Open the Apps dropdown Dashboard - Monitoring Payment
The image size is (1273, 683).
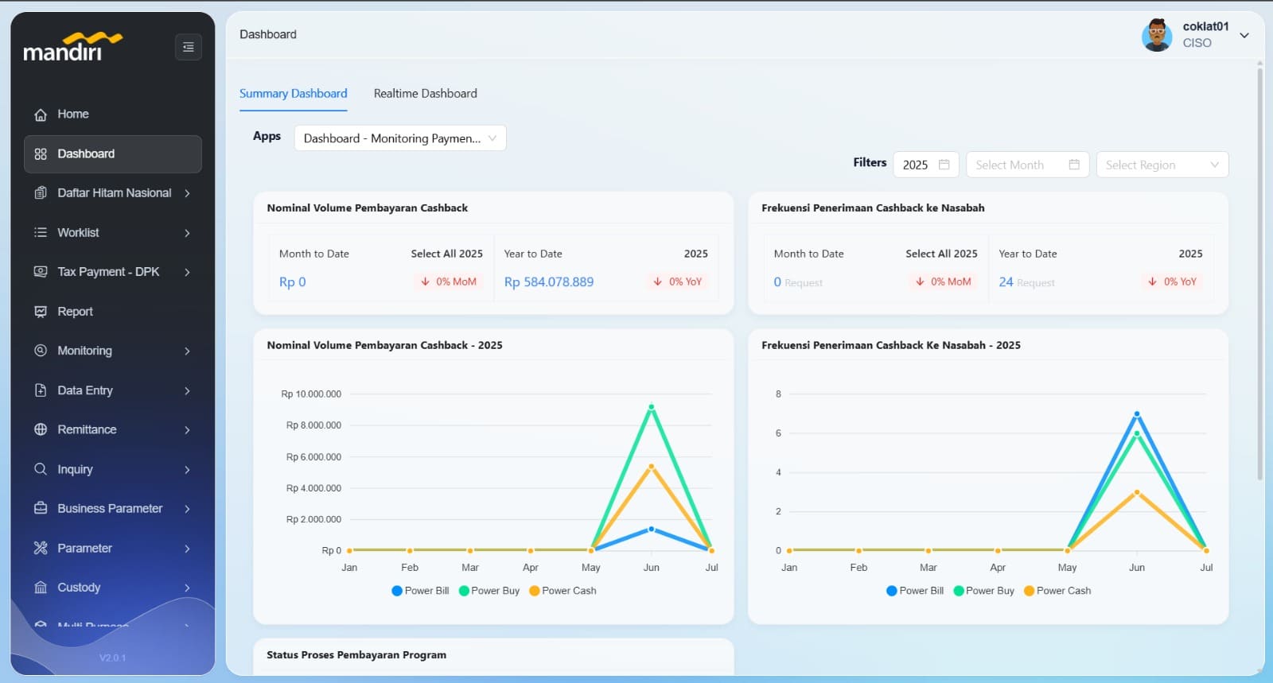pos(400,138)
